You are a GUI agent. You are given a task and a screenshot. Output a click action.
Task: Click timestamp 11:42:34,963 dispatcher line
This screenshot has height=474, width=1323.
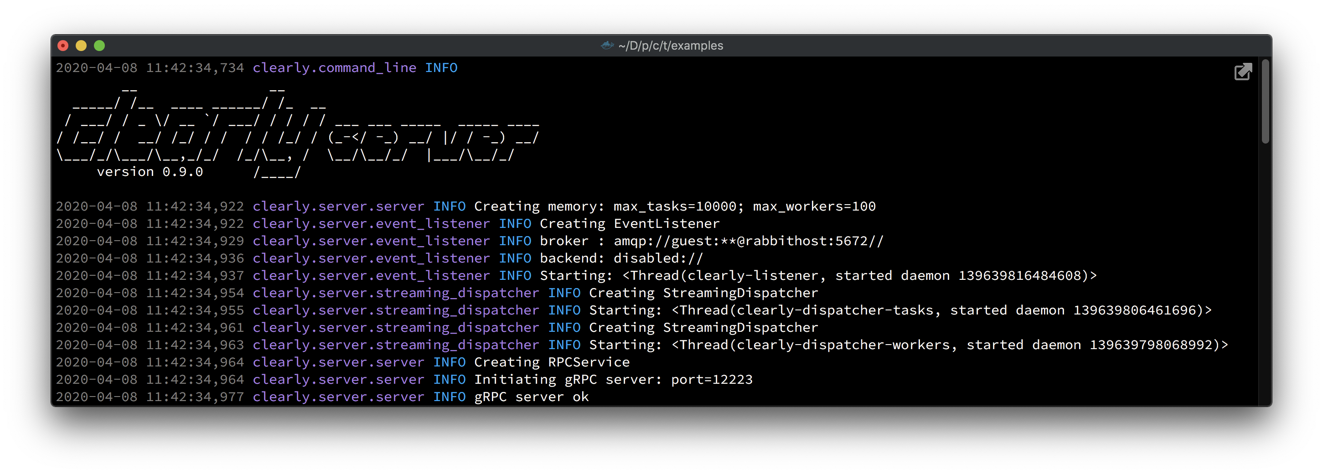[x=195, y=345]
